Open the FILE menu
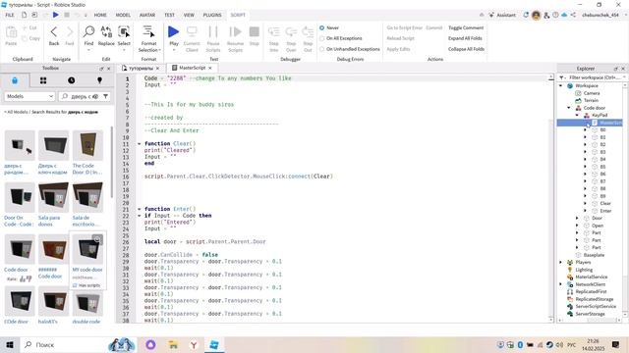The height and width of the screenshot is (353, 629). click(10, 16)
